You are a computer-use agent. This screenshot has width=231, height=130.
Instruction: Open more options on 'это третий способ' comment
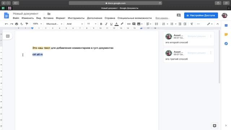(211, 53)
